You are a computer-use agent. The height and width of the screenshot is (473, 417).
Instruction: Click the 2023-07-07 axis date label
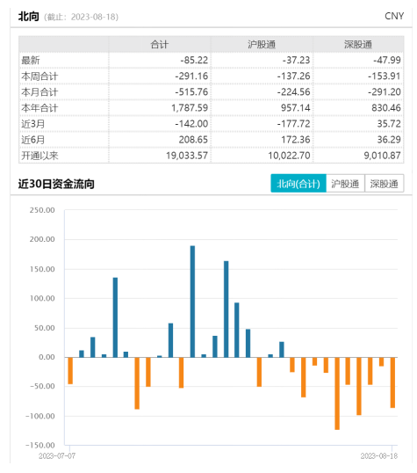tap(57, 455)
